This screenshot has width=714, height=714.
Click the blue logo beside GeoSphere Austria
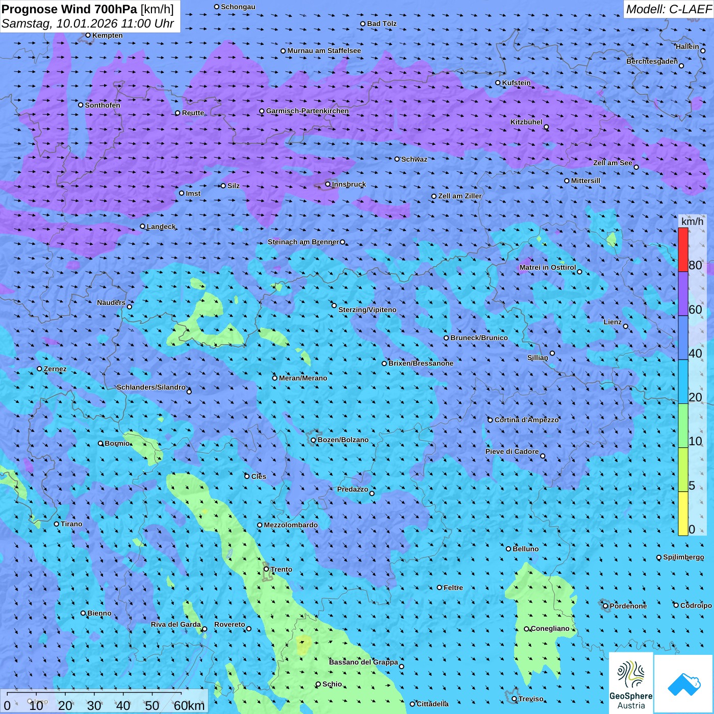click(x=684, y=684)
